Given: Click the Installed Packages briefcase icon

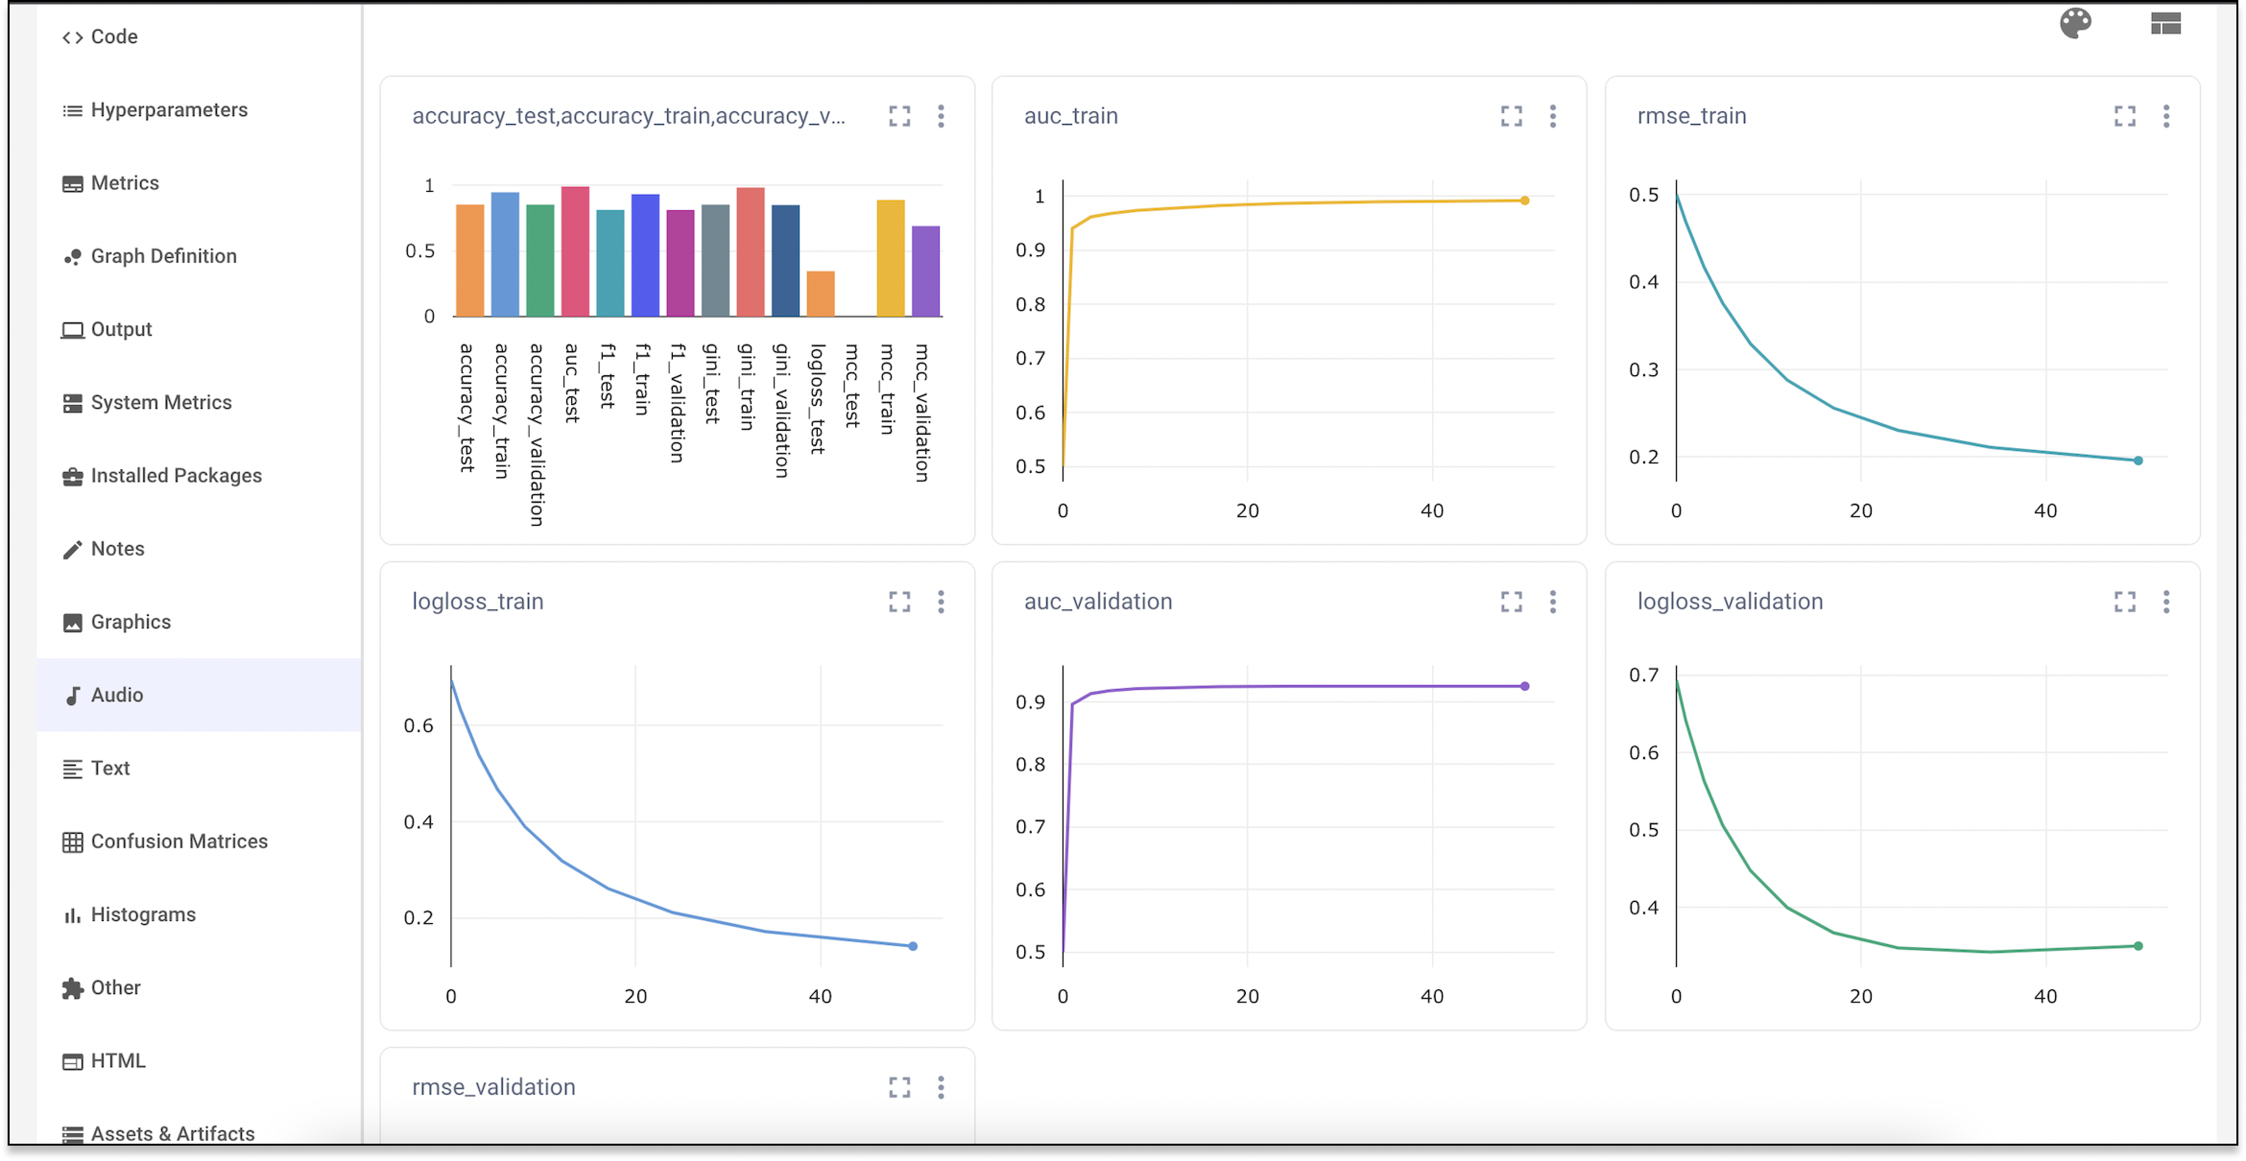Looking at the screenshot, I should 72,476.
